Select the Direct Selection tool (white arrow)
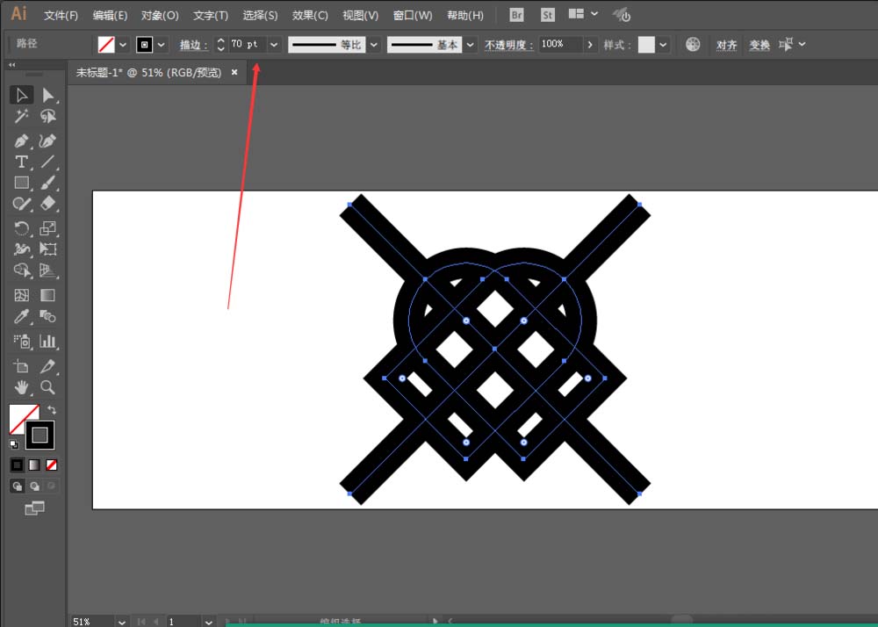878x627 pixels. [48, 95]
